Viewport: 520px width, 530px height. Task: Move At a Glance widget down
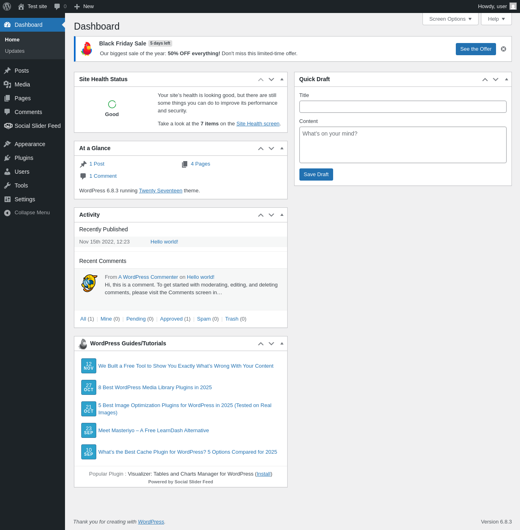point(271,149)
